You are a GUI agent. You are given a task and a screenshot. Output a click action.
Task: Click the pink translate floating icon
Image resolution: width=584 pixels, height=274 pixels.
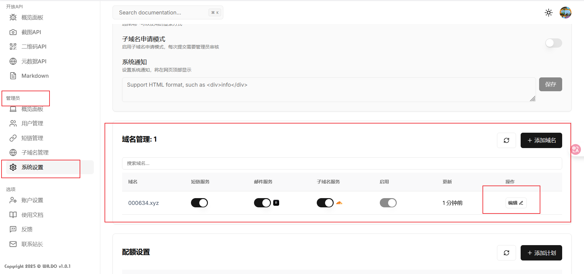pyautogui.click(x=575, y=150)
